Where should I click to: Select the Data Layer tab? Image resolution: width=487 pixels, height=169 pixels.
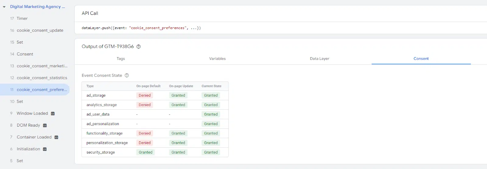pos(319,59)
